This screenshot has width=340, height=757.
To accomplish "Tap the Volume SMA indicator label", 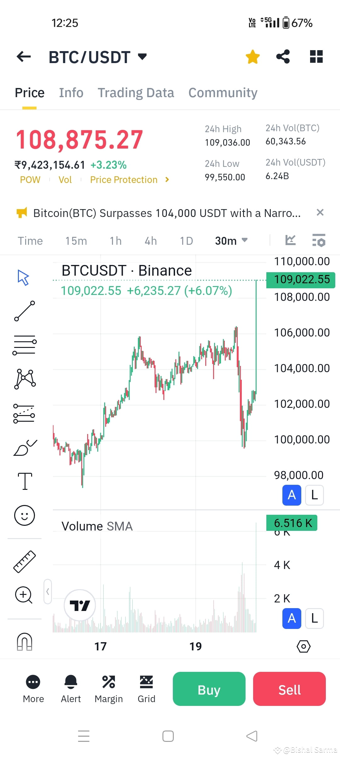I will [97, 526].
